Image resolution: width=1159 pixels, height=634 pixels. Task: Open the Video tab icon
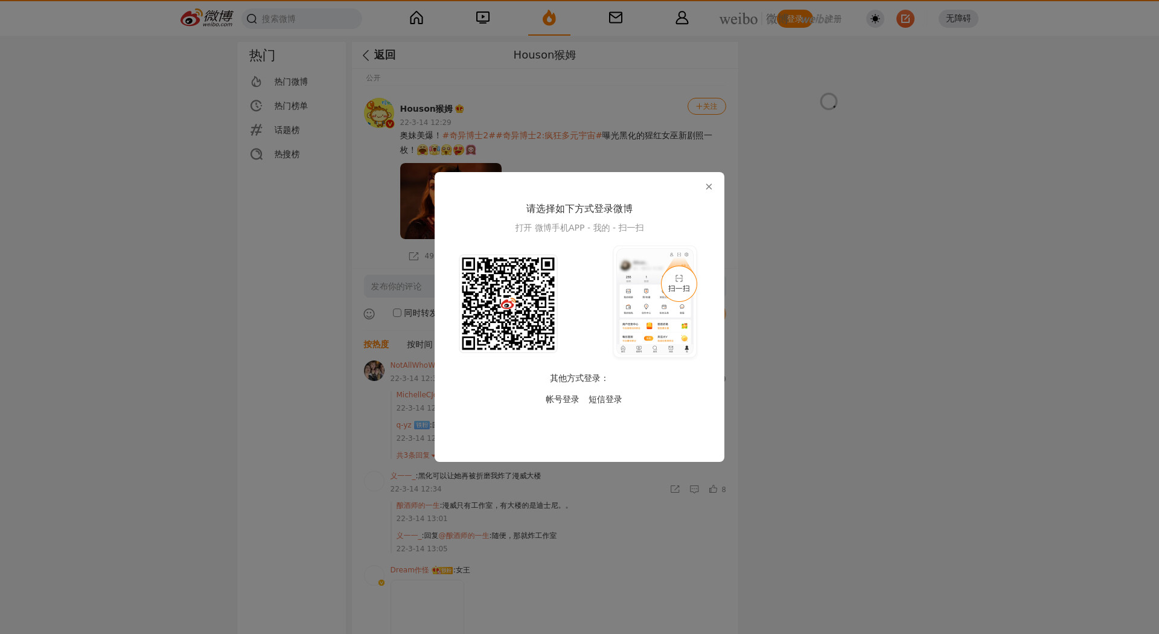click(x=483, y=18)
